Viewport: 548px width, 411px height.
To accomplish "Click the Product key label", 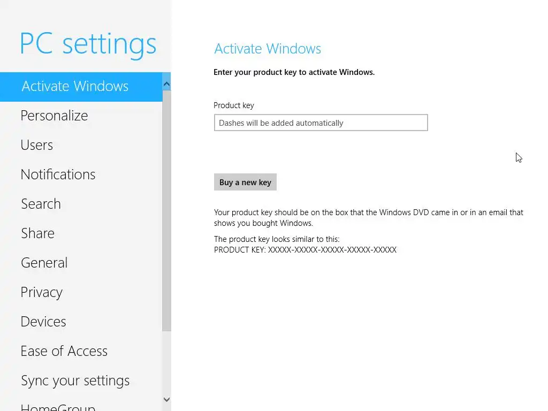I will (x=234, y=105).
